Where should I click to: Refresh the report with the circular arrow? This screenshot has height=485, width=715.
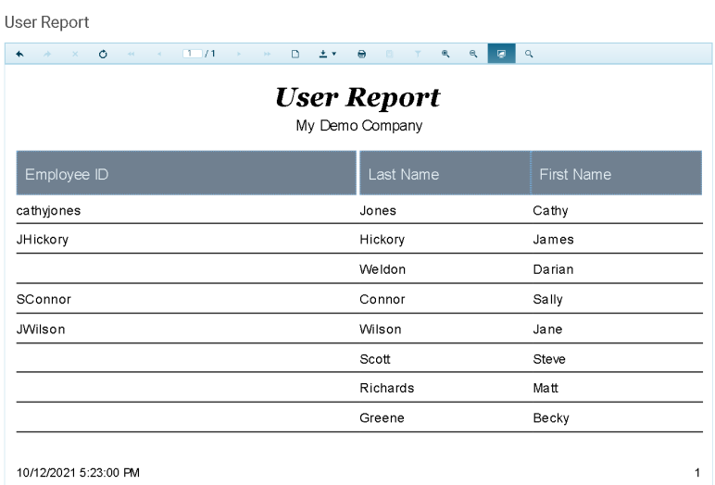tap(103, 54)
